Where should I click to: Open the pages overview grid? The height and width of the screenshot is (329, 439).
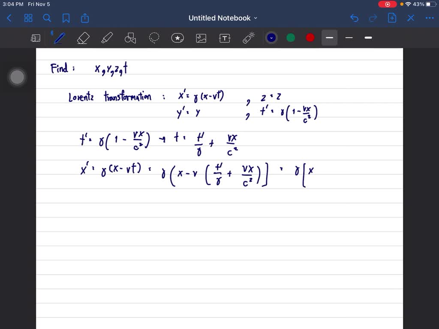[x=28, y=18]
